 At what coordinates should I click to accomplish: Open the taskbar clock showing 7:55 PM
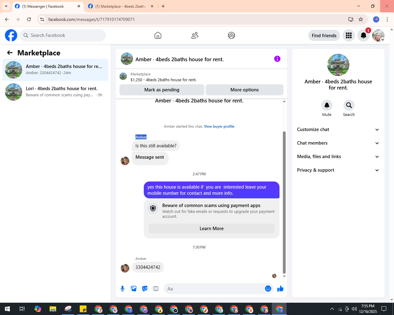tap(368, 309)
